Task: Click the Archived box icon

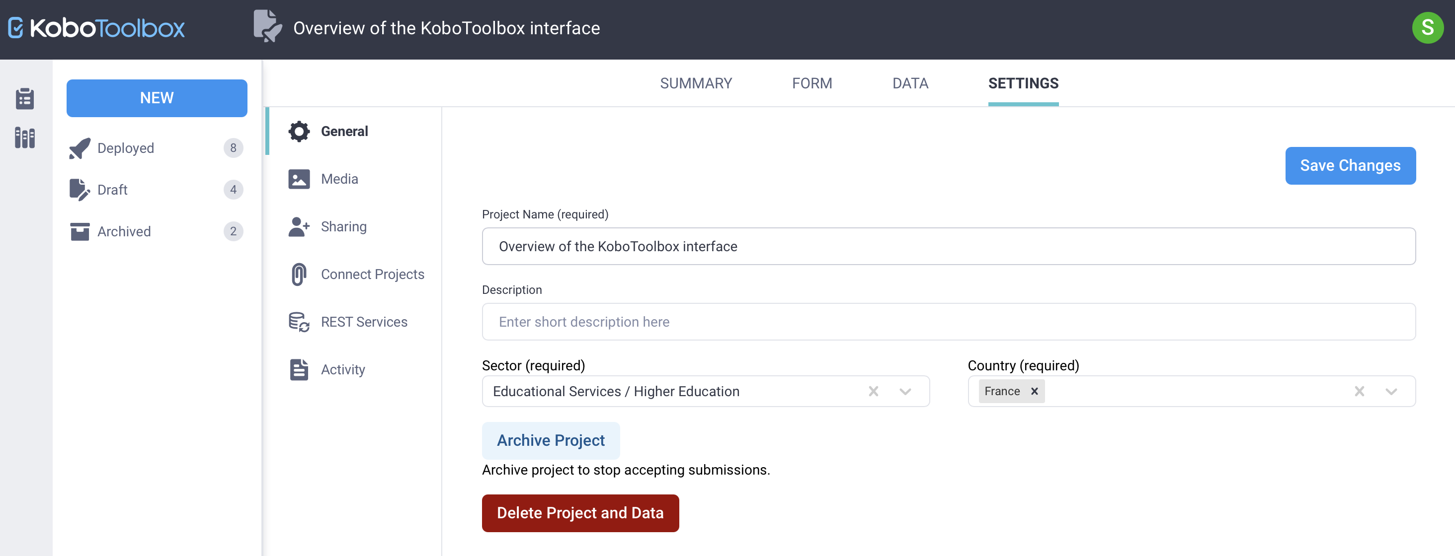Action: (x=79, y=231)
